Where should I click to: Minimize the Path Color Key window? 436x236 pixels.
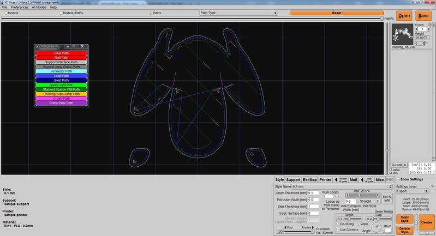pos(67,47)
